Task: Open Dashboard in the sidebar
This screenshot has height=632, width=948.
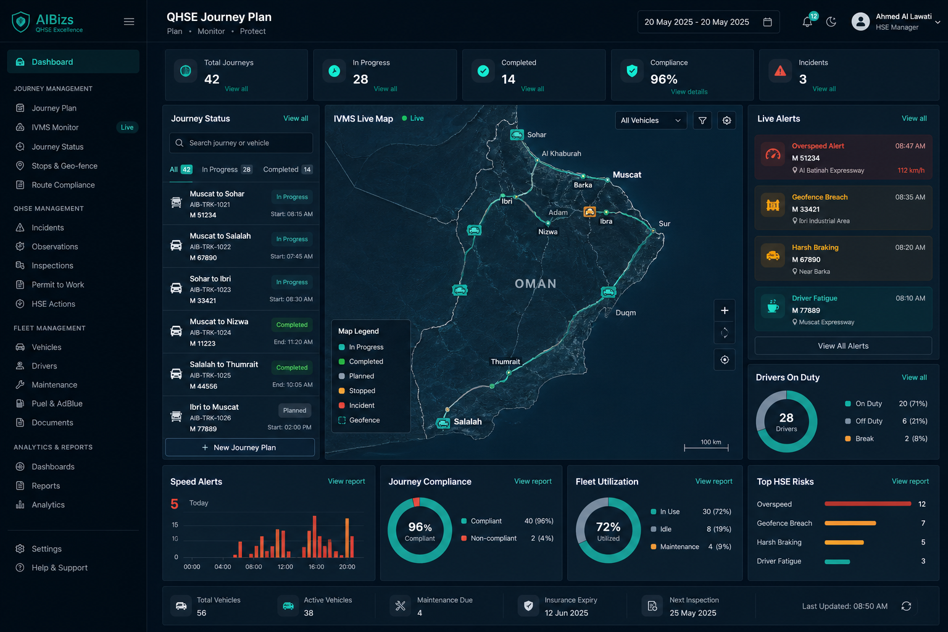Action: (x=73, y=62)
